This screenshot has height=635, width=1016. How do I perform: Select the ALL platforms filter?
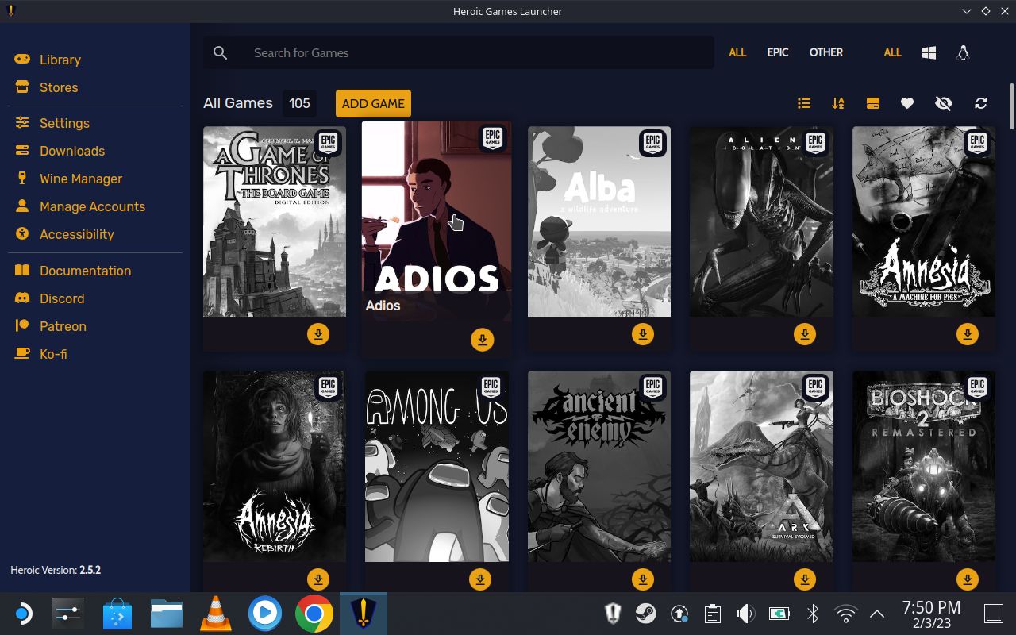point(892,52)
